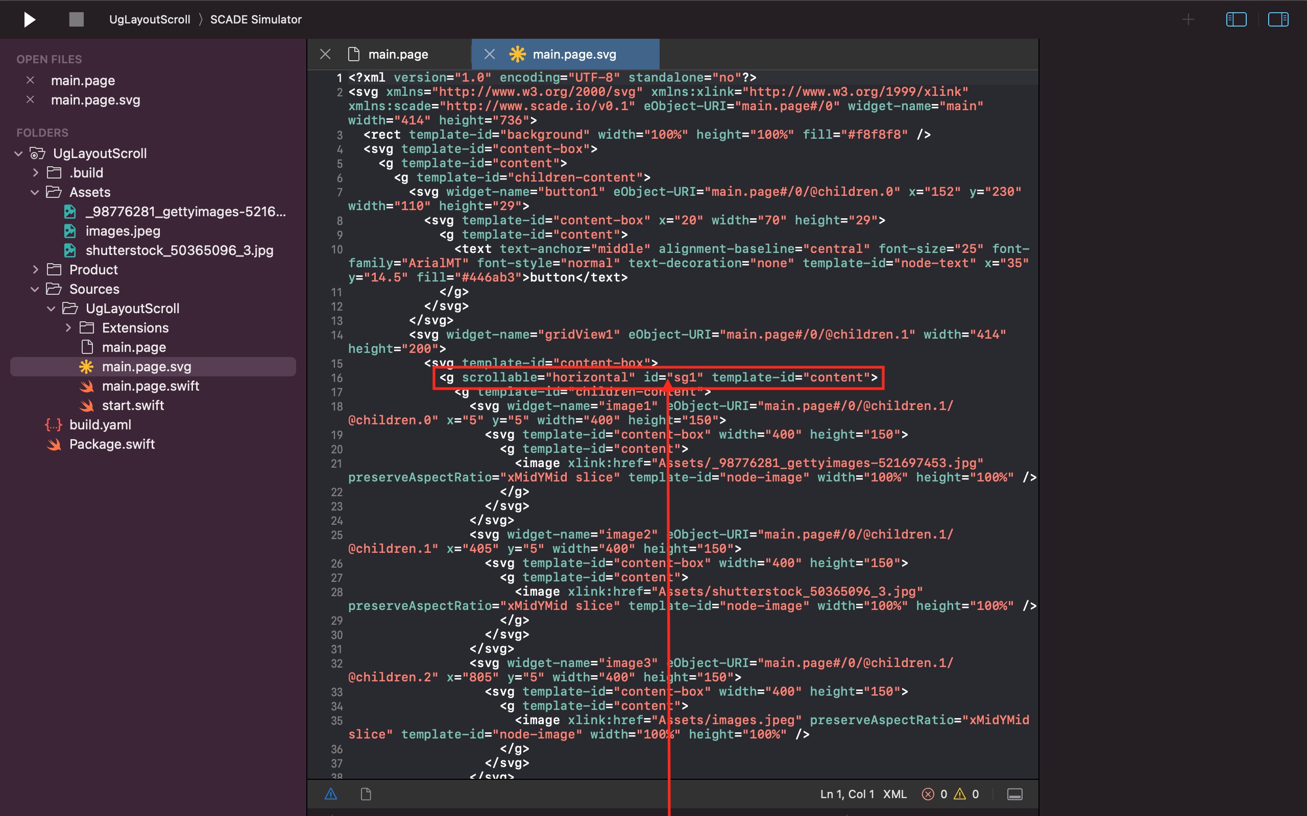The width and height of the screenshot is (1307, 816).
Task: Toggle the right sidebar panel icon
Action: pyautogui.click(x=1278, y=20)
